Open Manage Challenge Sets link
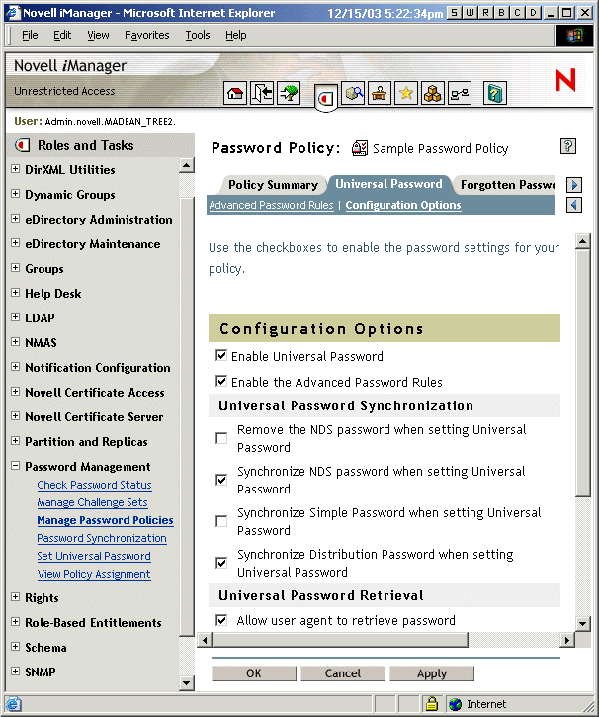The height and width of the screenshot is (717, 599). (92, 502)
